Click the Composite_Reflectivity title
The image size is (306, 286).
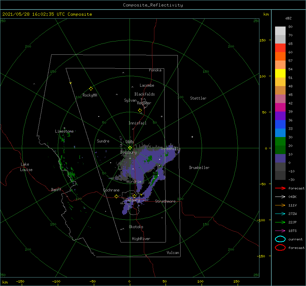pos(153,5)
